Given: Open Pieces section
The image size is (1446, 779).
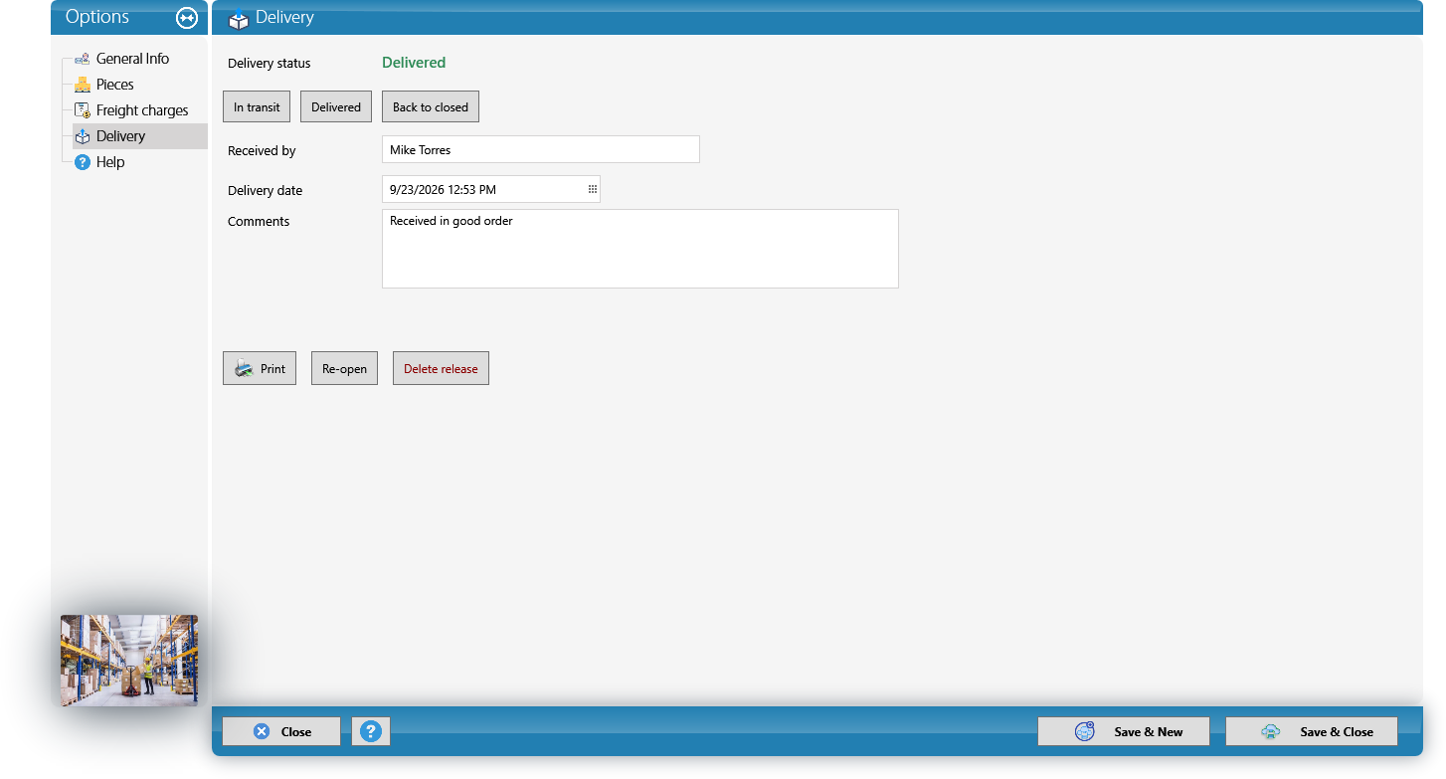Looking at the screenshot, I should click(x=114, y=85).
